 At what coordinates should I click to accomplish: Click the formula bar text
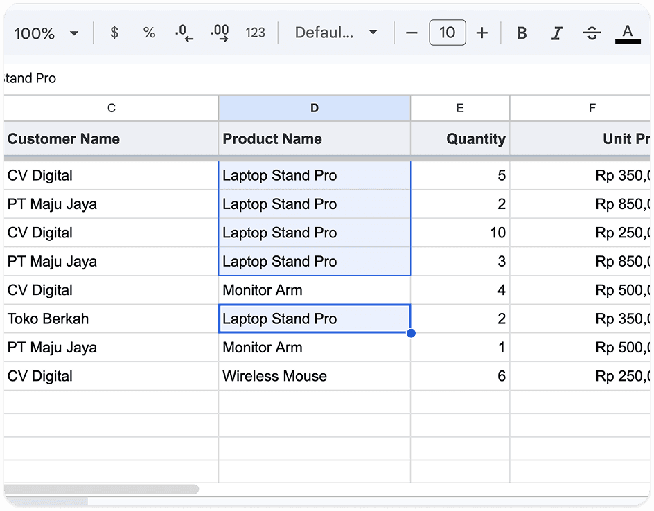click(x=30, y=78)
